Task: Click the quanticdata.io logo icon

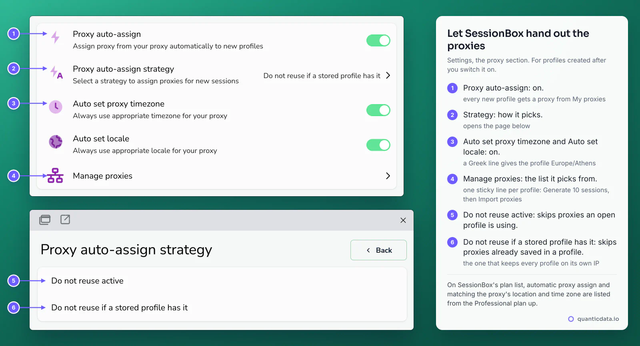Action: click(x=571, y=319)
